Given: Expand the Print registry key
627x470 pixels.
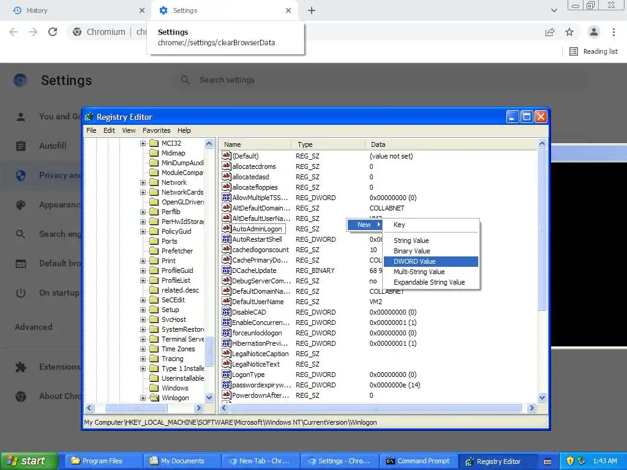Looking at the screenshot, I should (143, 261).
